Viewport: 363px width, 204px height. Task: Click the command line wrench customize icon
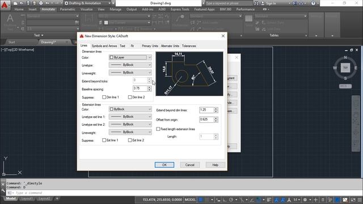point(3,190)
